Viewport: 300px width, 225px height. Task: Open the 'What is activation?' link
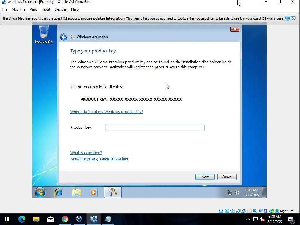[x=86, y=153]
